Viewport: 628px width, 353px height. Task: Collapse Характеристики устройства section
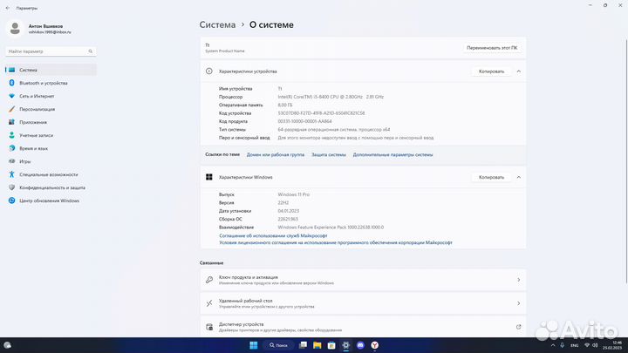pyautogui.click(x=519, y=71)
